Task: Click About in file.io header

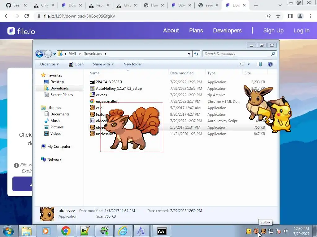Action: (x=171, y=31)
